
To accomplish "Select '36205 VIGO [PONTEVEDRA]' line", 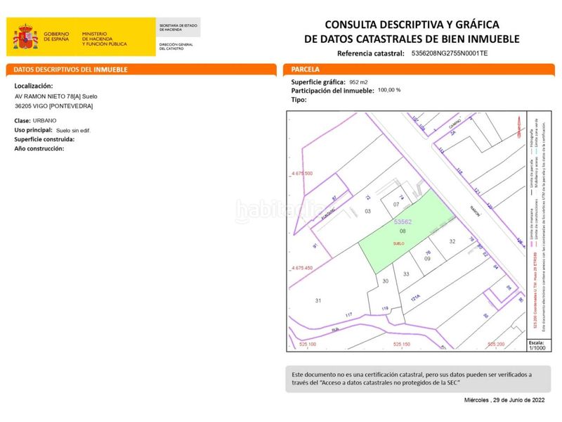I will [x=54, y=106].
